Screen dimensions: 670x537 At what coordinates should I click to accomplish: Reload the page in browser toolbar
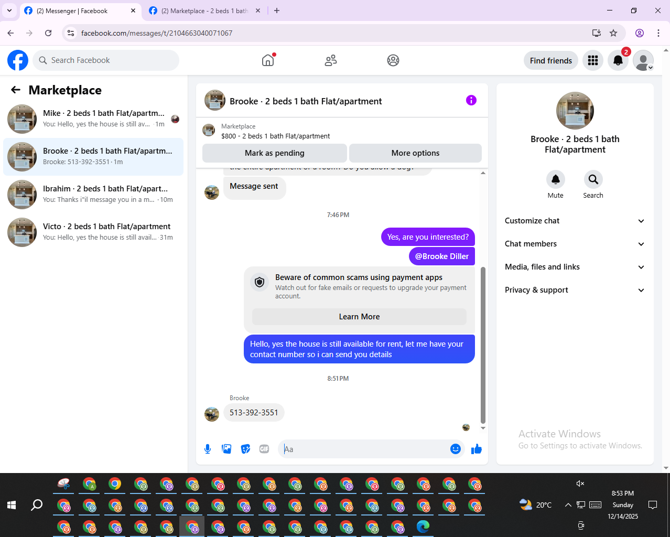48,33
